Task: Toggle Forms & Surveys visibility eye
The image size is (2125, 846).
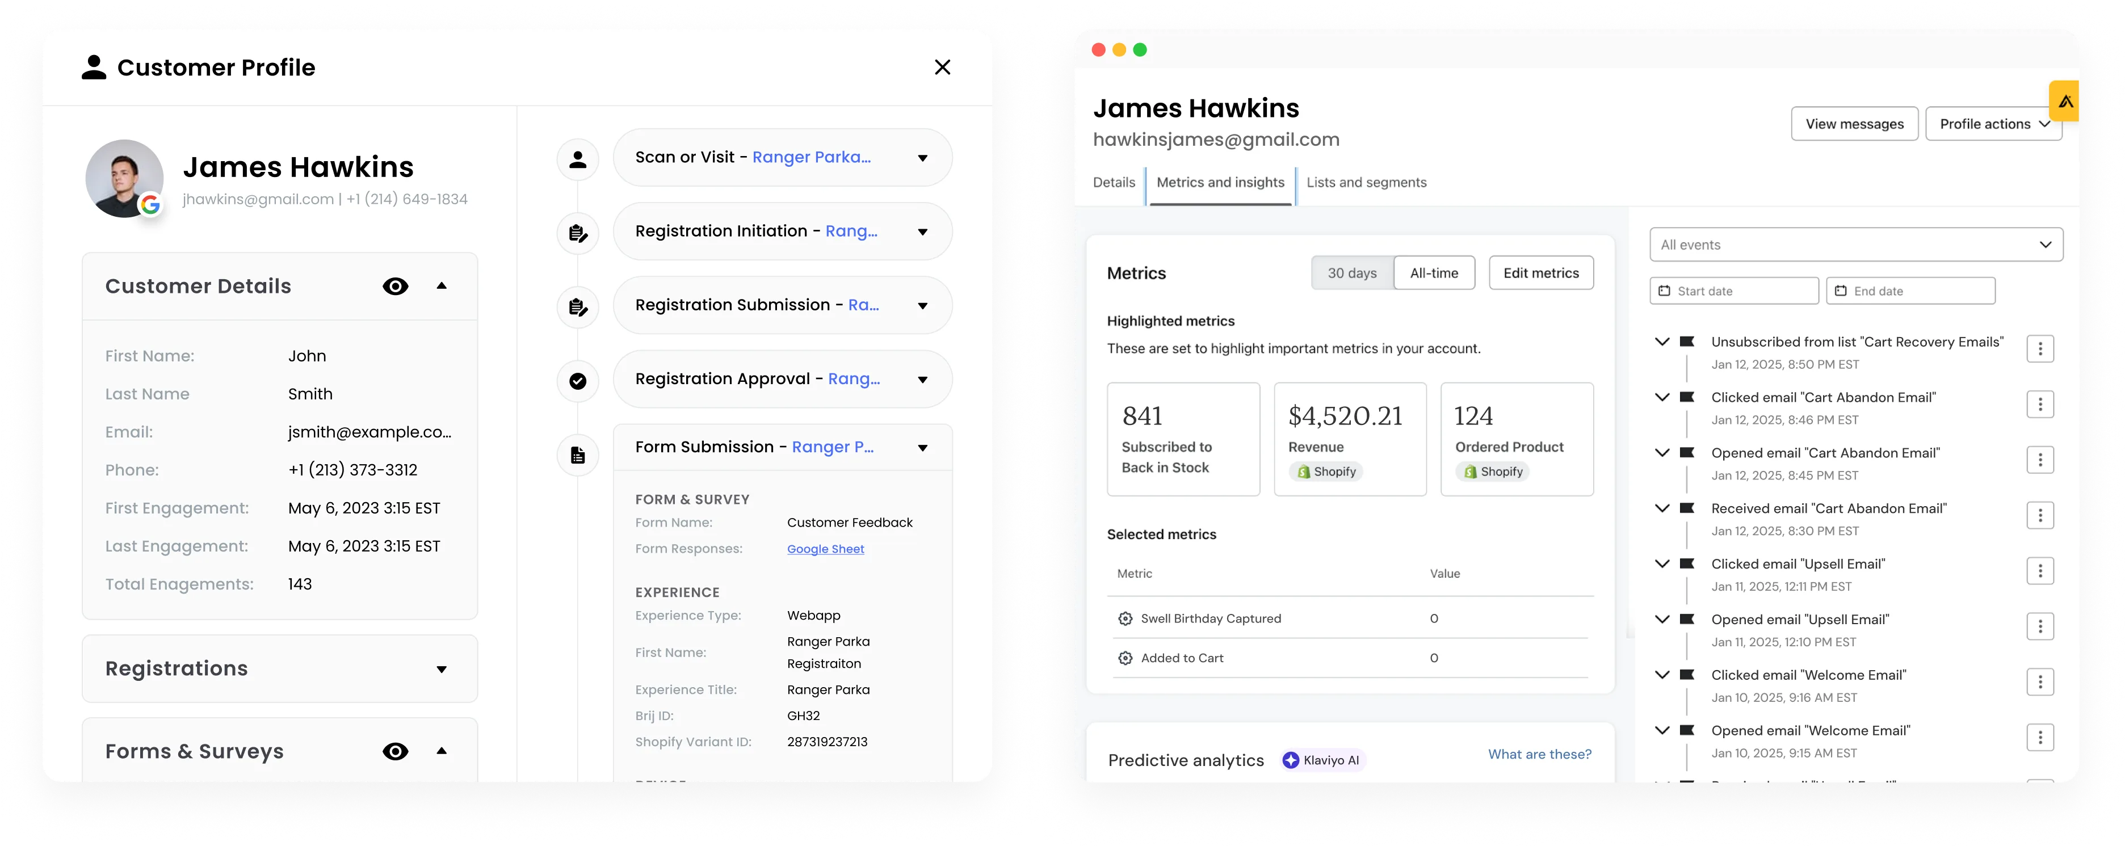Action: [395, 751]
